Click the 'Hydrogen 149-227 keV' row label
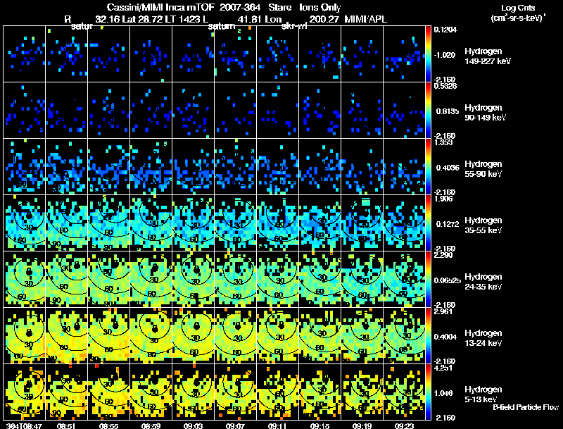Screen dimensions: 563x429 click(x=488, y=56)
